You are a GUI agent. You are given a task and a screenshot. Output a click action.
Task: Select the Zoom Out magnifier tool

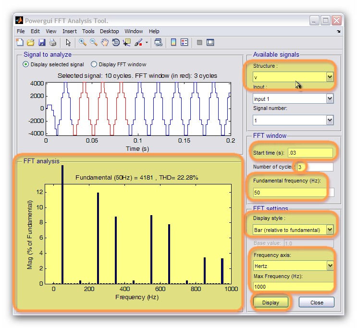pos(94,43)
